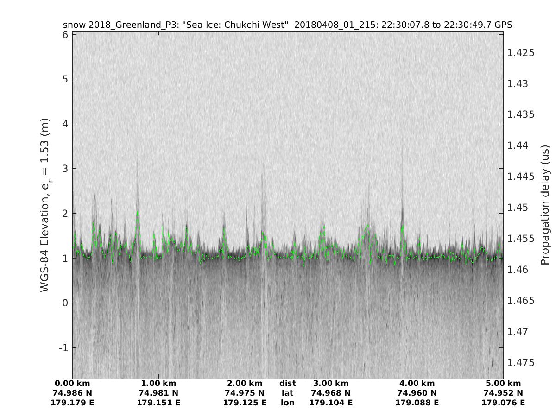Click the 'lat' label below the axis
The width and height of the screenshot is (556, 417).
point(288,393)
